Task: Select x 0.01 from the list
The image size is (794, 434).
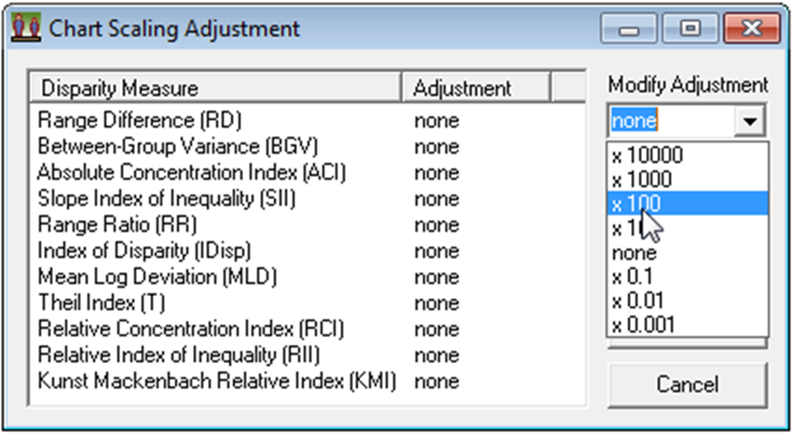Action: point(638,301)
